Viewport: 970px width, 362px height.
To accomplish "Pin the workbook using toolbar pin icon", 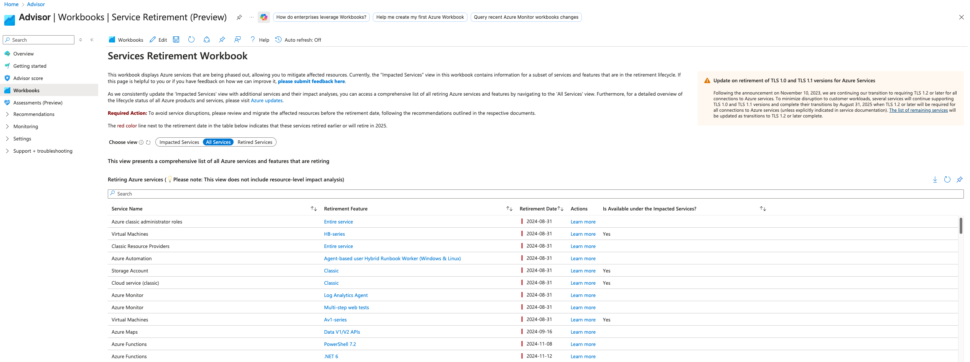I will (x=222, y=40).
